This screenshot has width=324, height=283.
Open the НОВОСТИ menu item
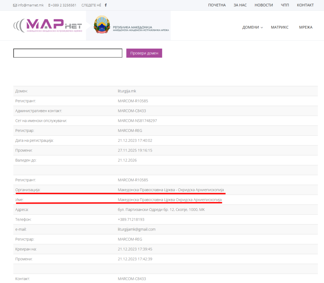coord(264,5)
